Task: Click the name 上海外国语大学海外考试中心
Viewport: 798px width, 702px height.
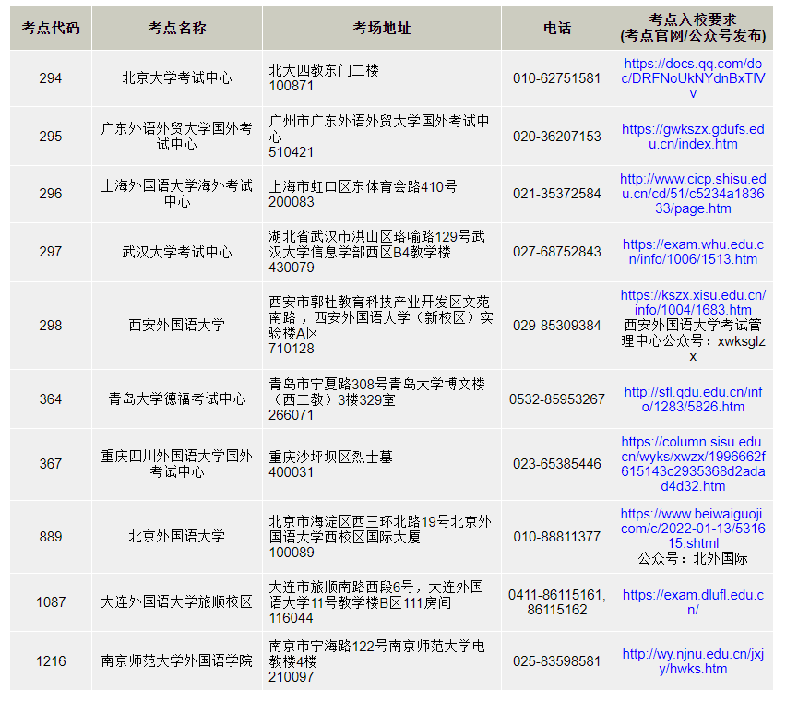Action: coord(177,194)
